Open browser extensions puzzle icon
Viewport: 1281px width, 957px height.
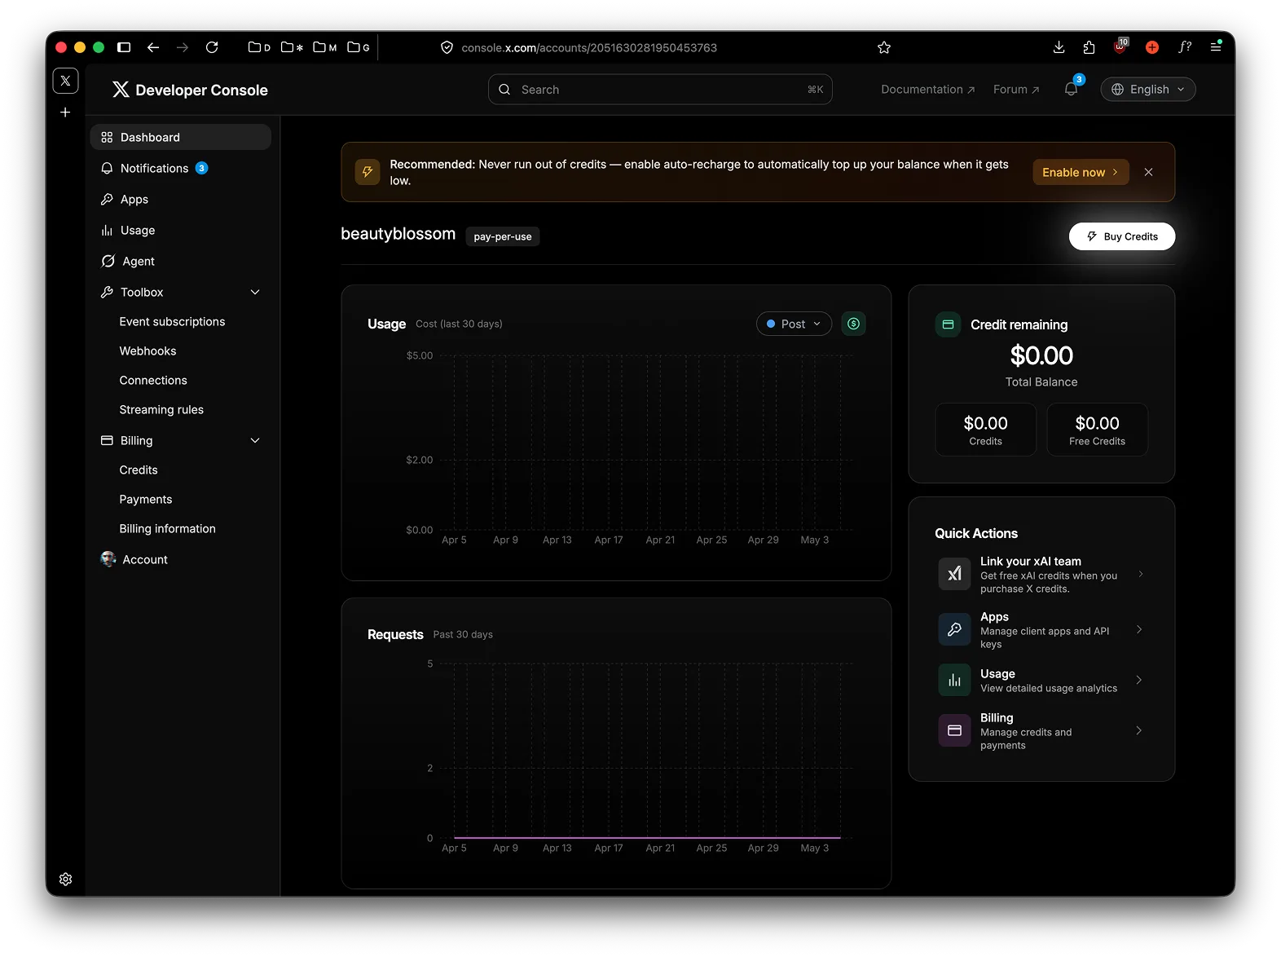1090,47
